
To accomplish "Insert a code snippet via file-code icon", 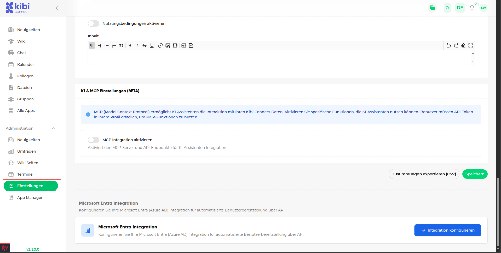I will click(x=191, y=46).
